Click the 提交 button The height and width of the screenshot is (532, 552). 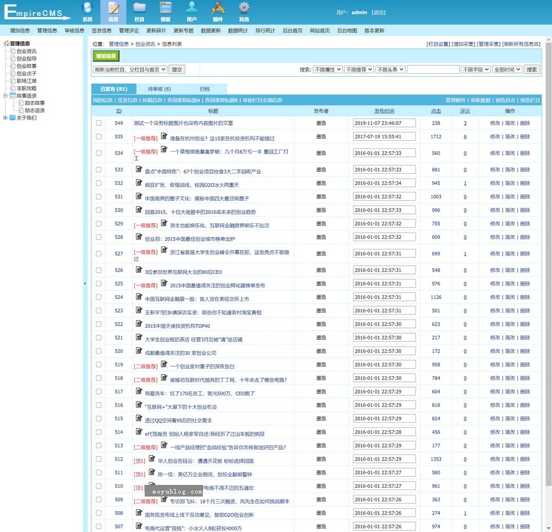pyautogui.click(x=177, y=69)
